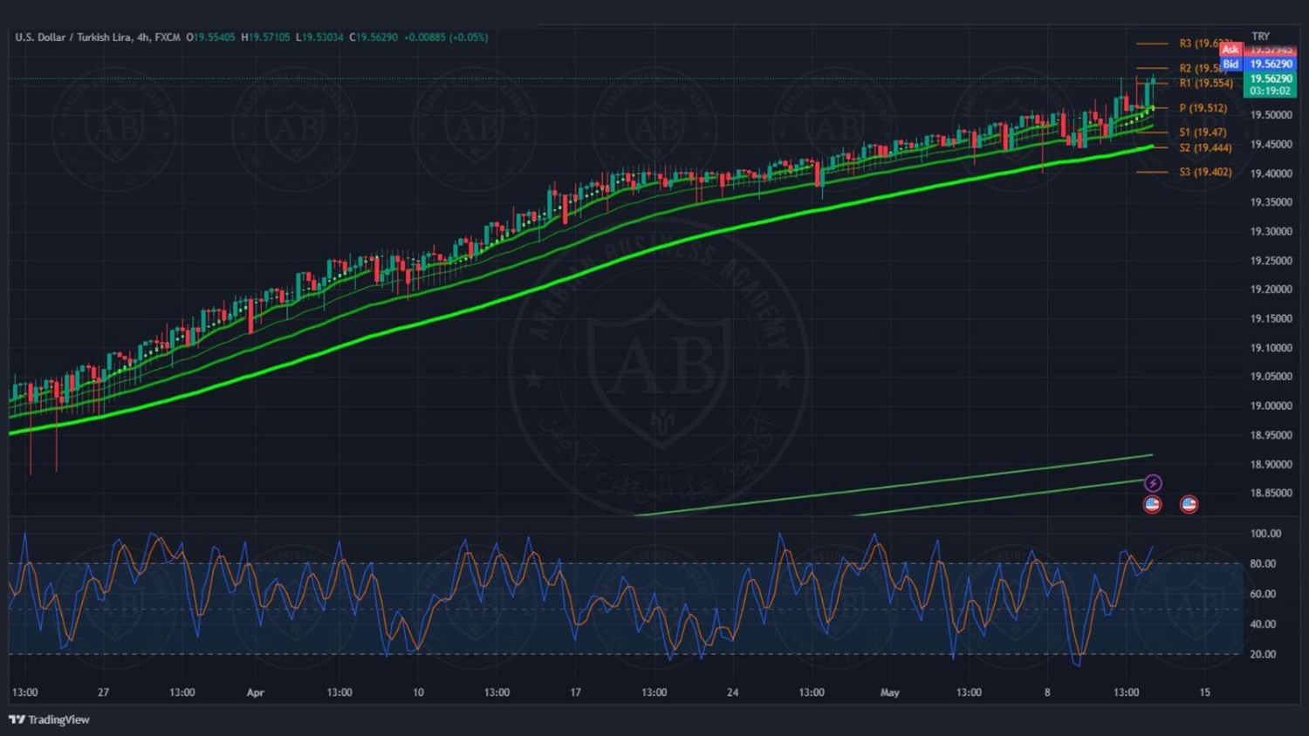Click the green 19.56290 last price label
1309x736 pixels.
point(1271,78)
